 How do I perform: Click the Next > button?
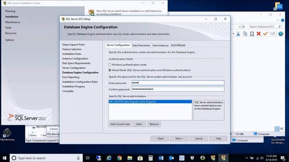179,139
